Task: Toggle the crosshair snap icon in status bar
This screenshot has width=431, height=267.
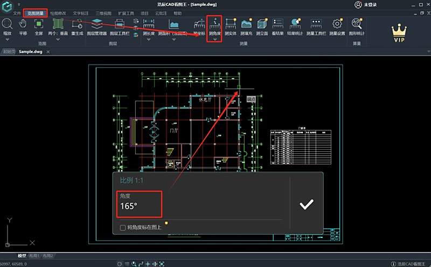Action: [148, 264]
